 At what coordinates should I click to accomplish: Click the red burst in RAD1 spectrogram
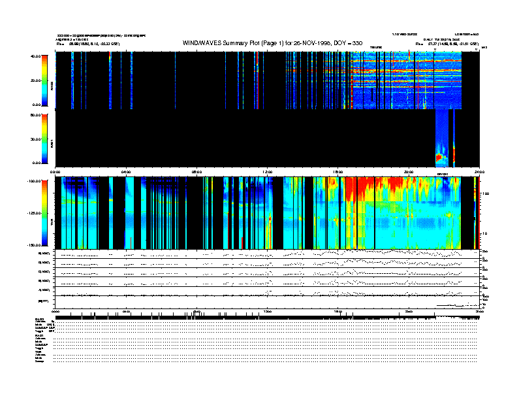(439, 157)
